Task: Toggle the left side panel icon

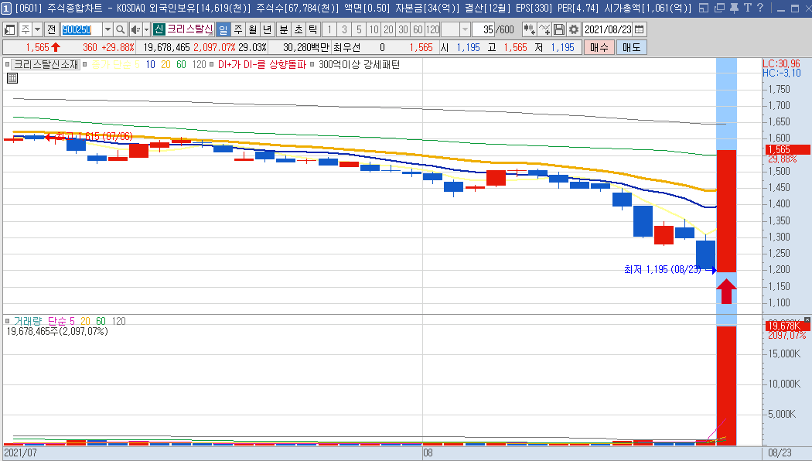Action: (x=10, y=29)
